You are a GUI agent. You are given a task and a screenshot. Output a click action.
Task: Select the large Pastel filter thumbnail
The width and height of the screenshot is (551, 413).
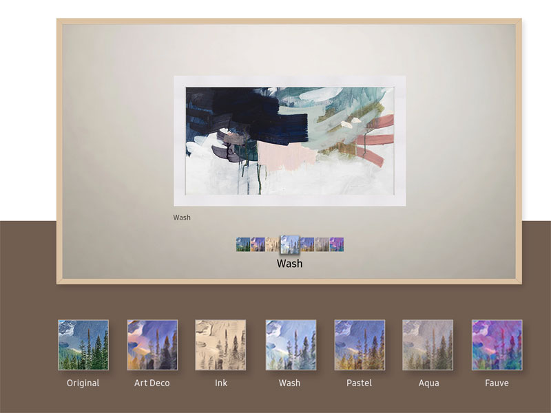(x=360, y=345)
